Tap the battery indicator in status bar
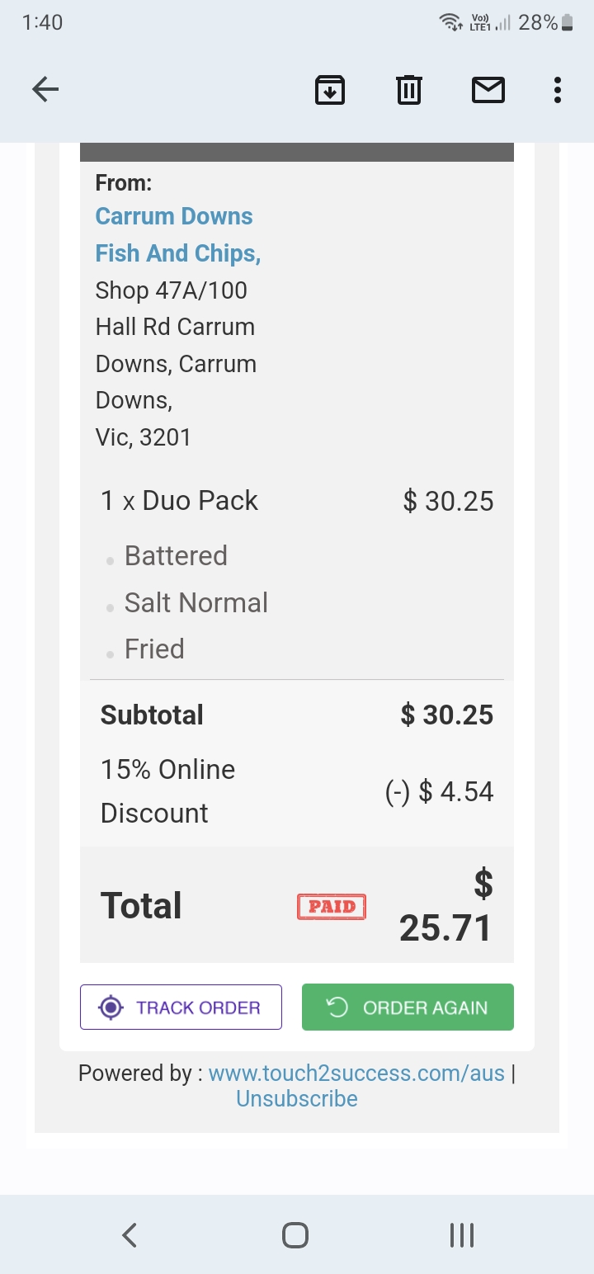Image resolution: width=594 pixels, height=1274 pixels. point(566,23)
